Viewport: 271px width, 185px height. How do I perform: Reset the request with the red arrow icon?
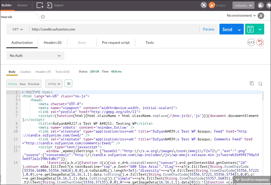[260, 42]
